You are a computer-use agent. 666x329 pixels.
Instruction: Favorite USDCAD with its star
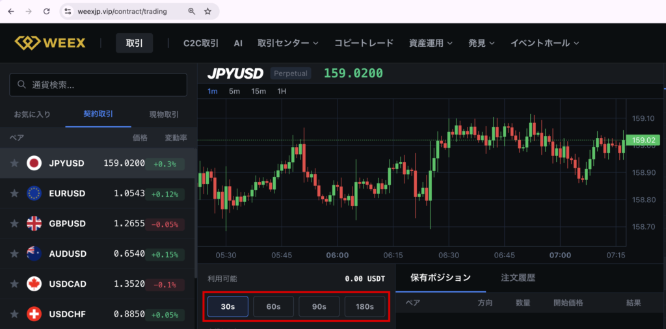[14, 283]
